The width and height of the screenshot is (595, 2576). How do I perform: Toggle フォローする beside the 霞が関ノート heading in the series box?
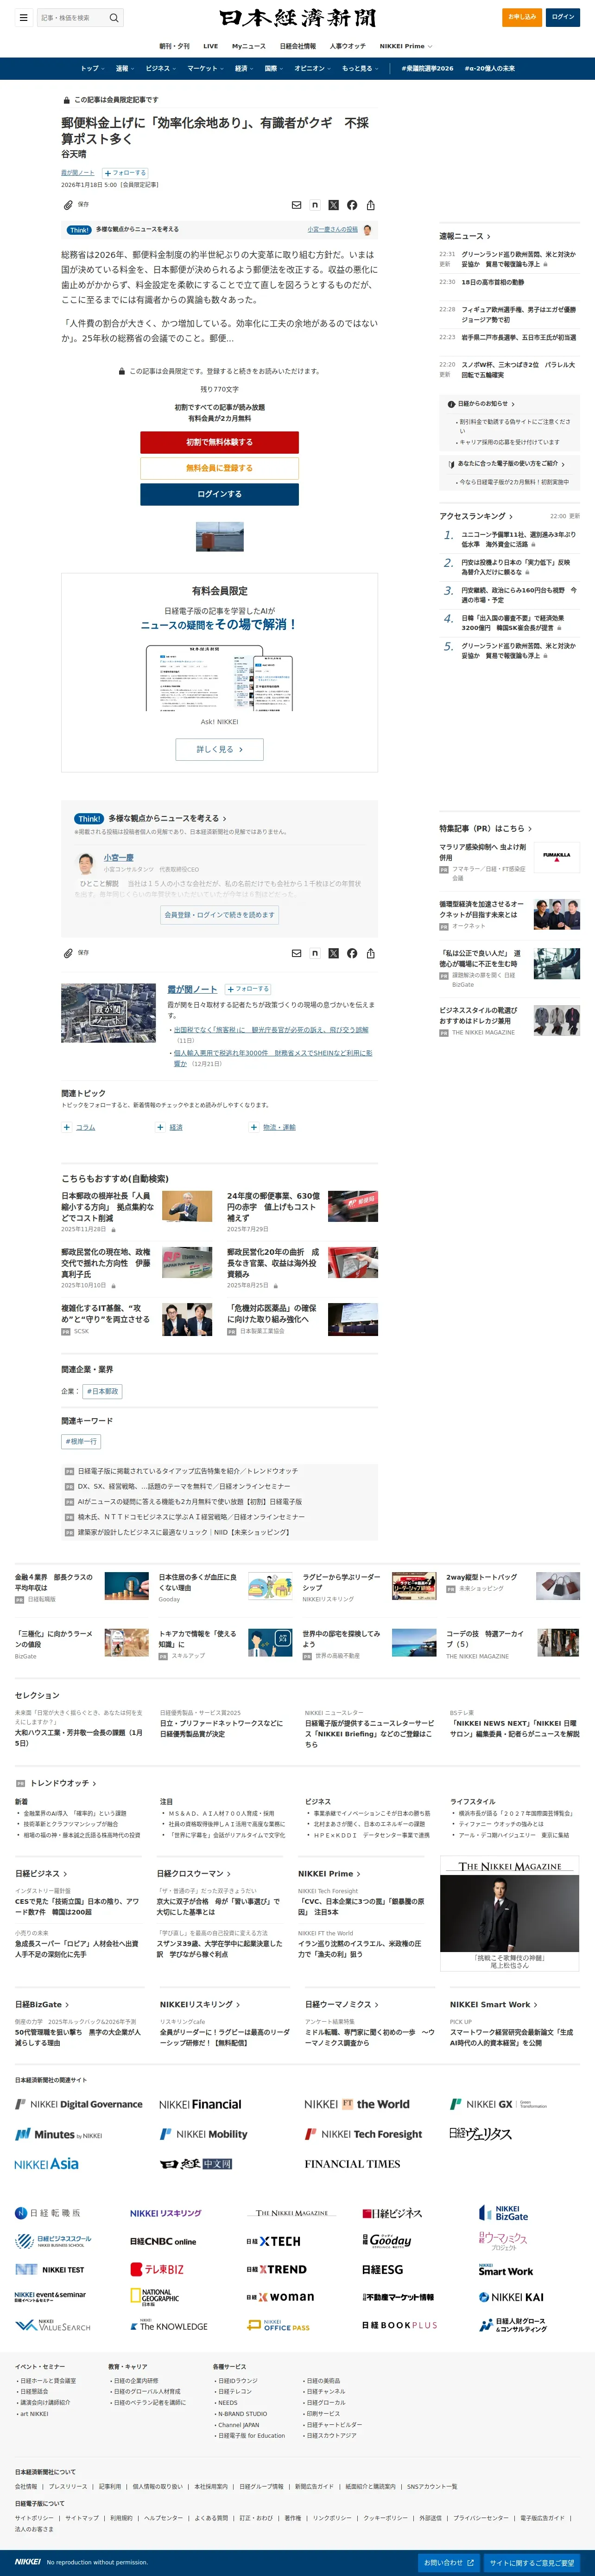(x=247, y=989)
